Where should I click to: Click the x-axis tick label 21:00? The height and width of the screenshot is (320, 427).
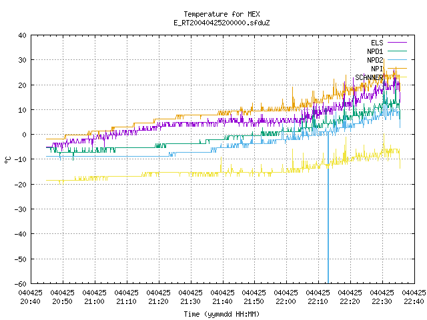pos(94,301)
